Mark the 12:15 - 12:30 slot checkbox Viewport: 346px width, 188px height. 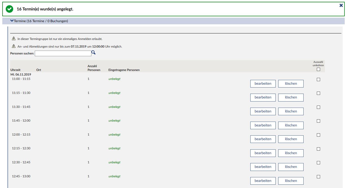pos(318,149)
